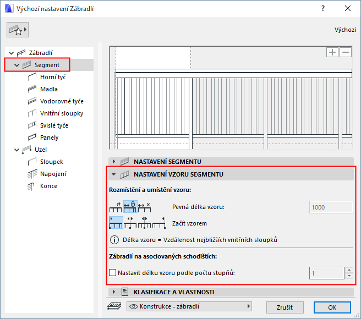Click the Sloupek post icon
This screenshot has width=361, height=319.
coord(32,162)
